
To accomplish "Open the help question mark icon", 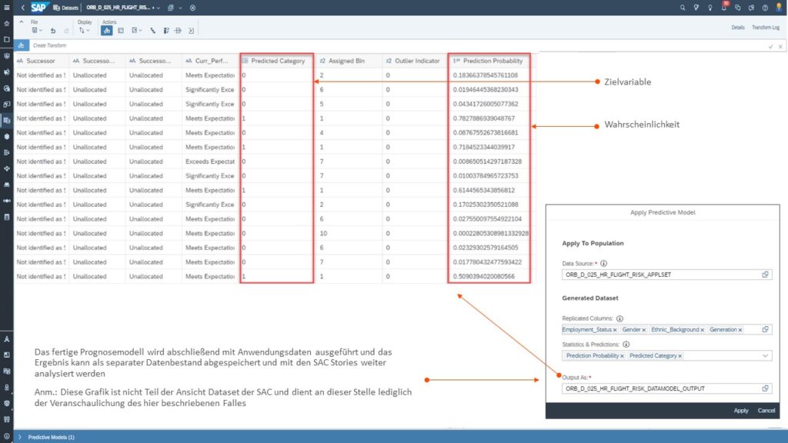I will point(765,7).
